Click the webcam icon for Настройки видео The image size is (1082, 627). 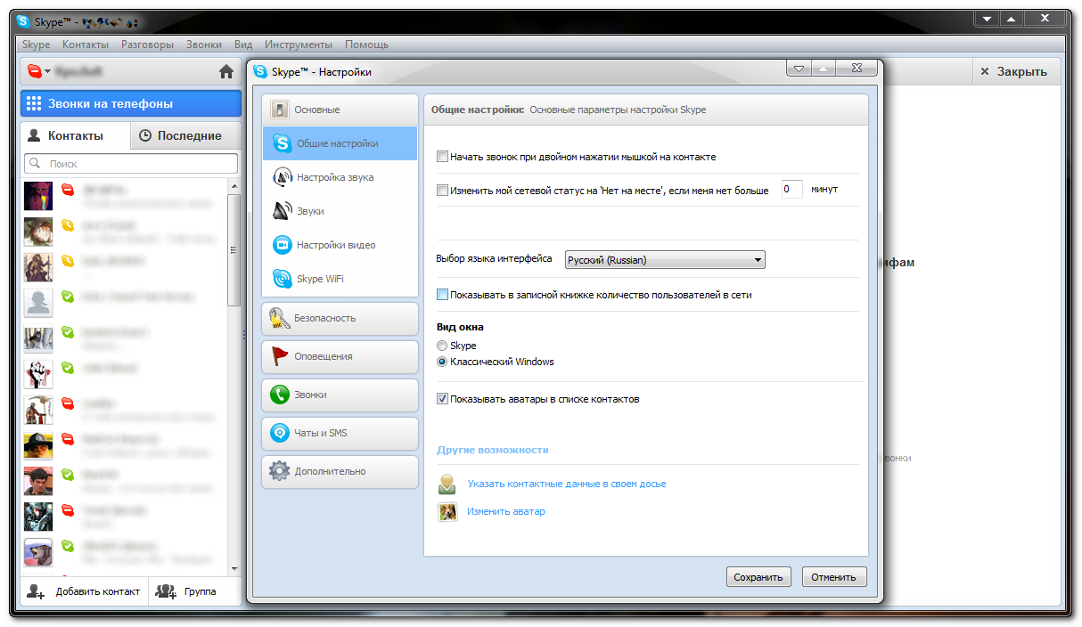[x=282, y=245]
